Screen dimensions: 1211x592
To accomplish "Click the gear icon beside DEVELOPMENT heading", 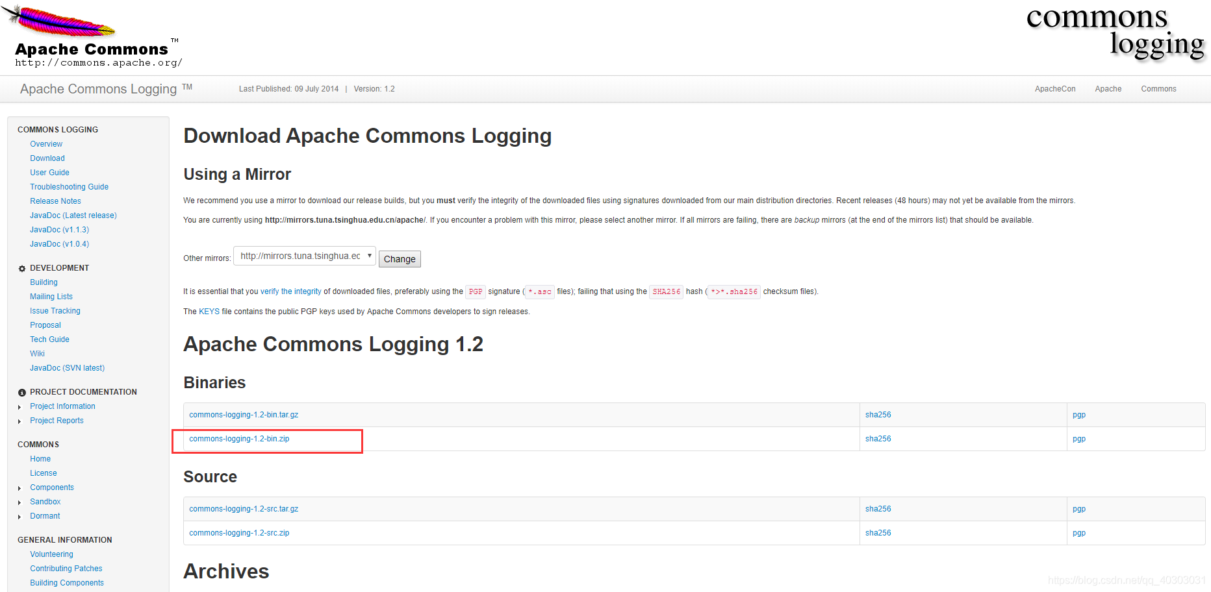I will click(22, 268).
